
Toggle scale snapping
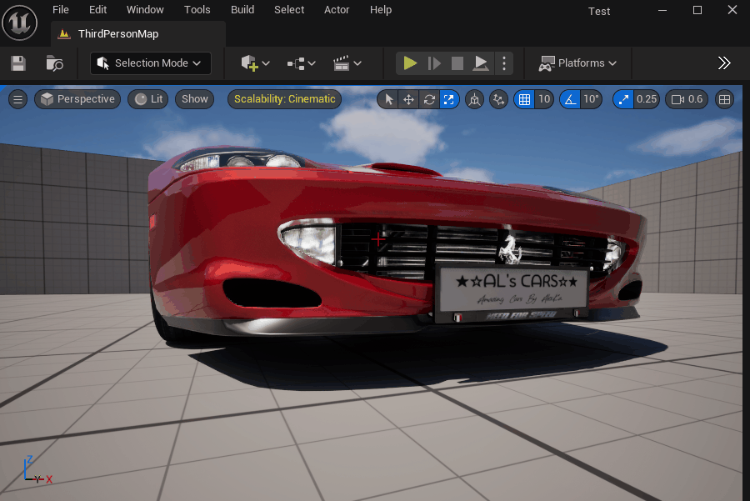coord(623,99)
